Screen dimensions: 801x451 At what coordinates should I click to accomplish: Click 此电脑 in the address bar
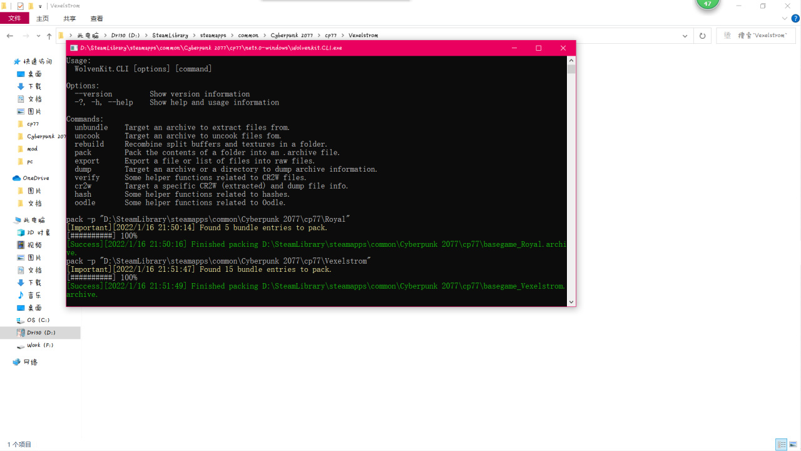(88, 36)
